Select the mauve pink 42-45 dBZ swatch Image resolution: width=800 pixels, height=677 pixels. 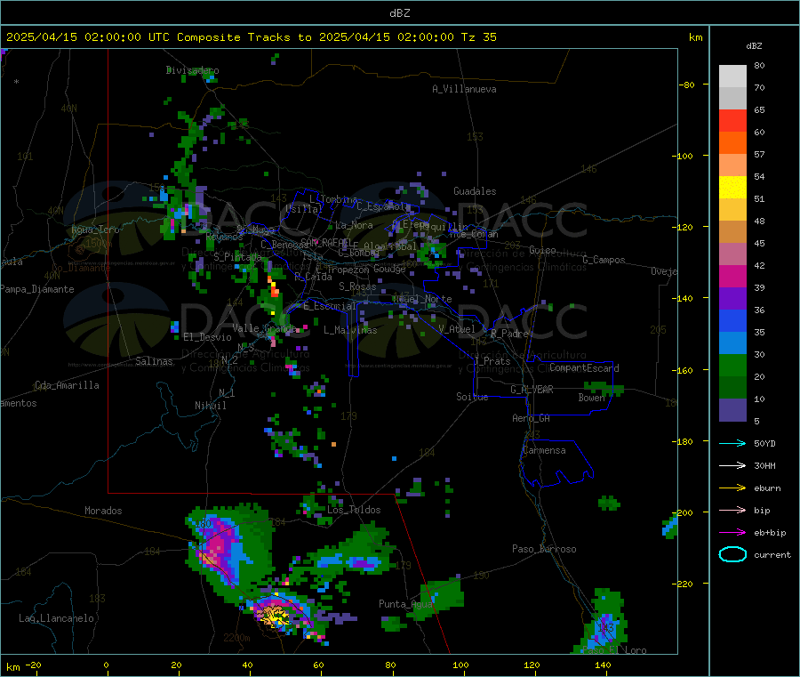(732, 254)
